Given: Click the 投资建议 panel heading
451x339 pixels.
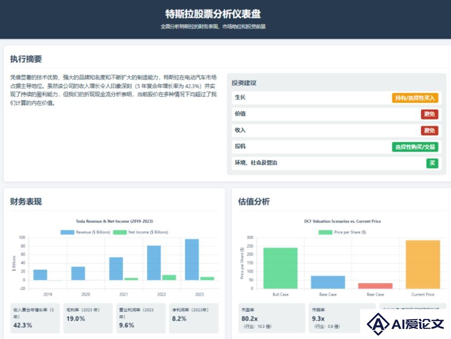Looking at the screenshot, I should (x=244, y=83).
